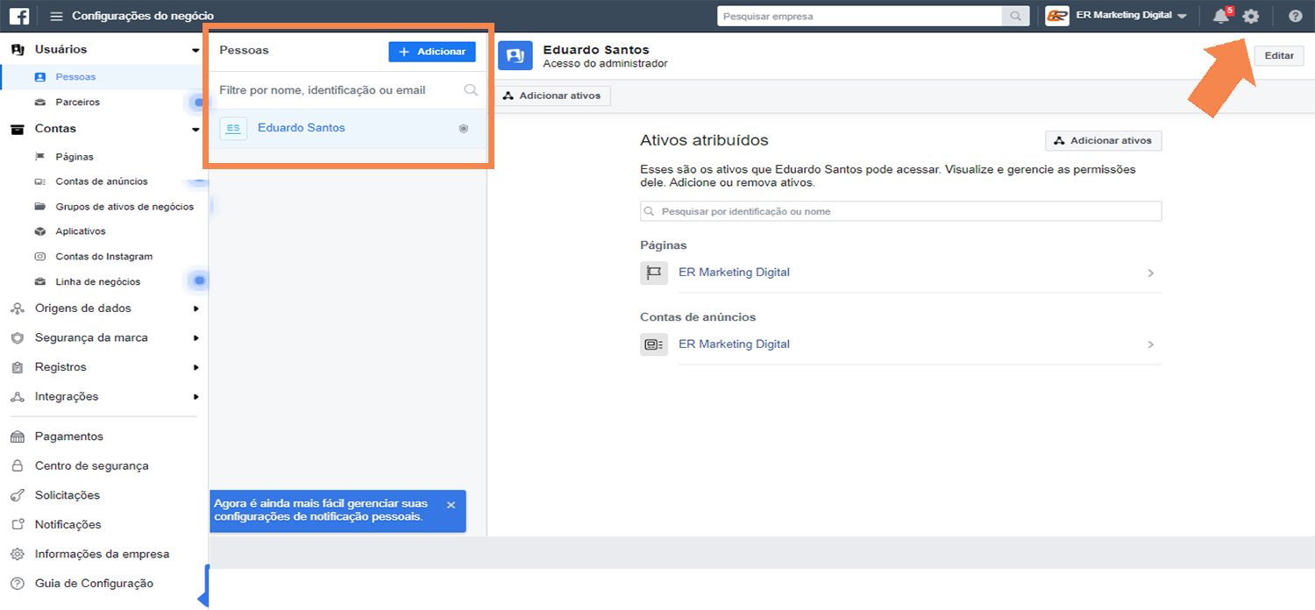Click the settings gear icon in header
Screen dimensions: 1315x610
tap(1251, 16)
